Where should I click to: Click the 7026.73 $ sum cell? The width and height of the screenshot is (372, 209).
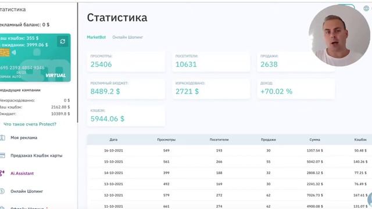314,195
